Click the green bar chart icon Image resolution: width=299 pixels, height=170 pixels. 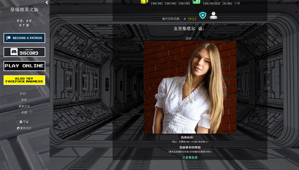click(196, 2)
